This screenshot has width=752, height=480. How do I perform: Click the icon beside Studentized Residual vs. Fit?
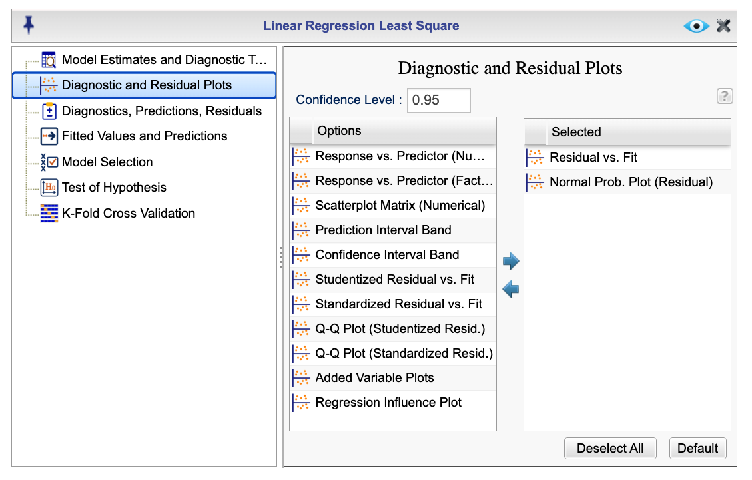[x=301, y=280]
